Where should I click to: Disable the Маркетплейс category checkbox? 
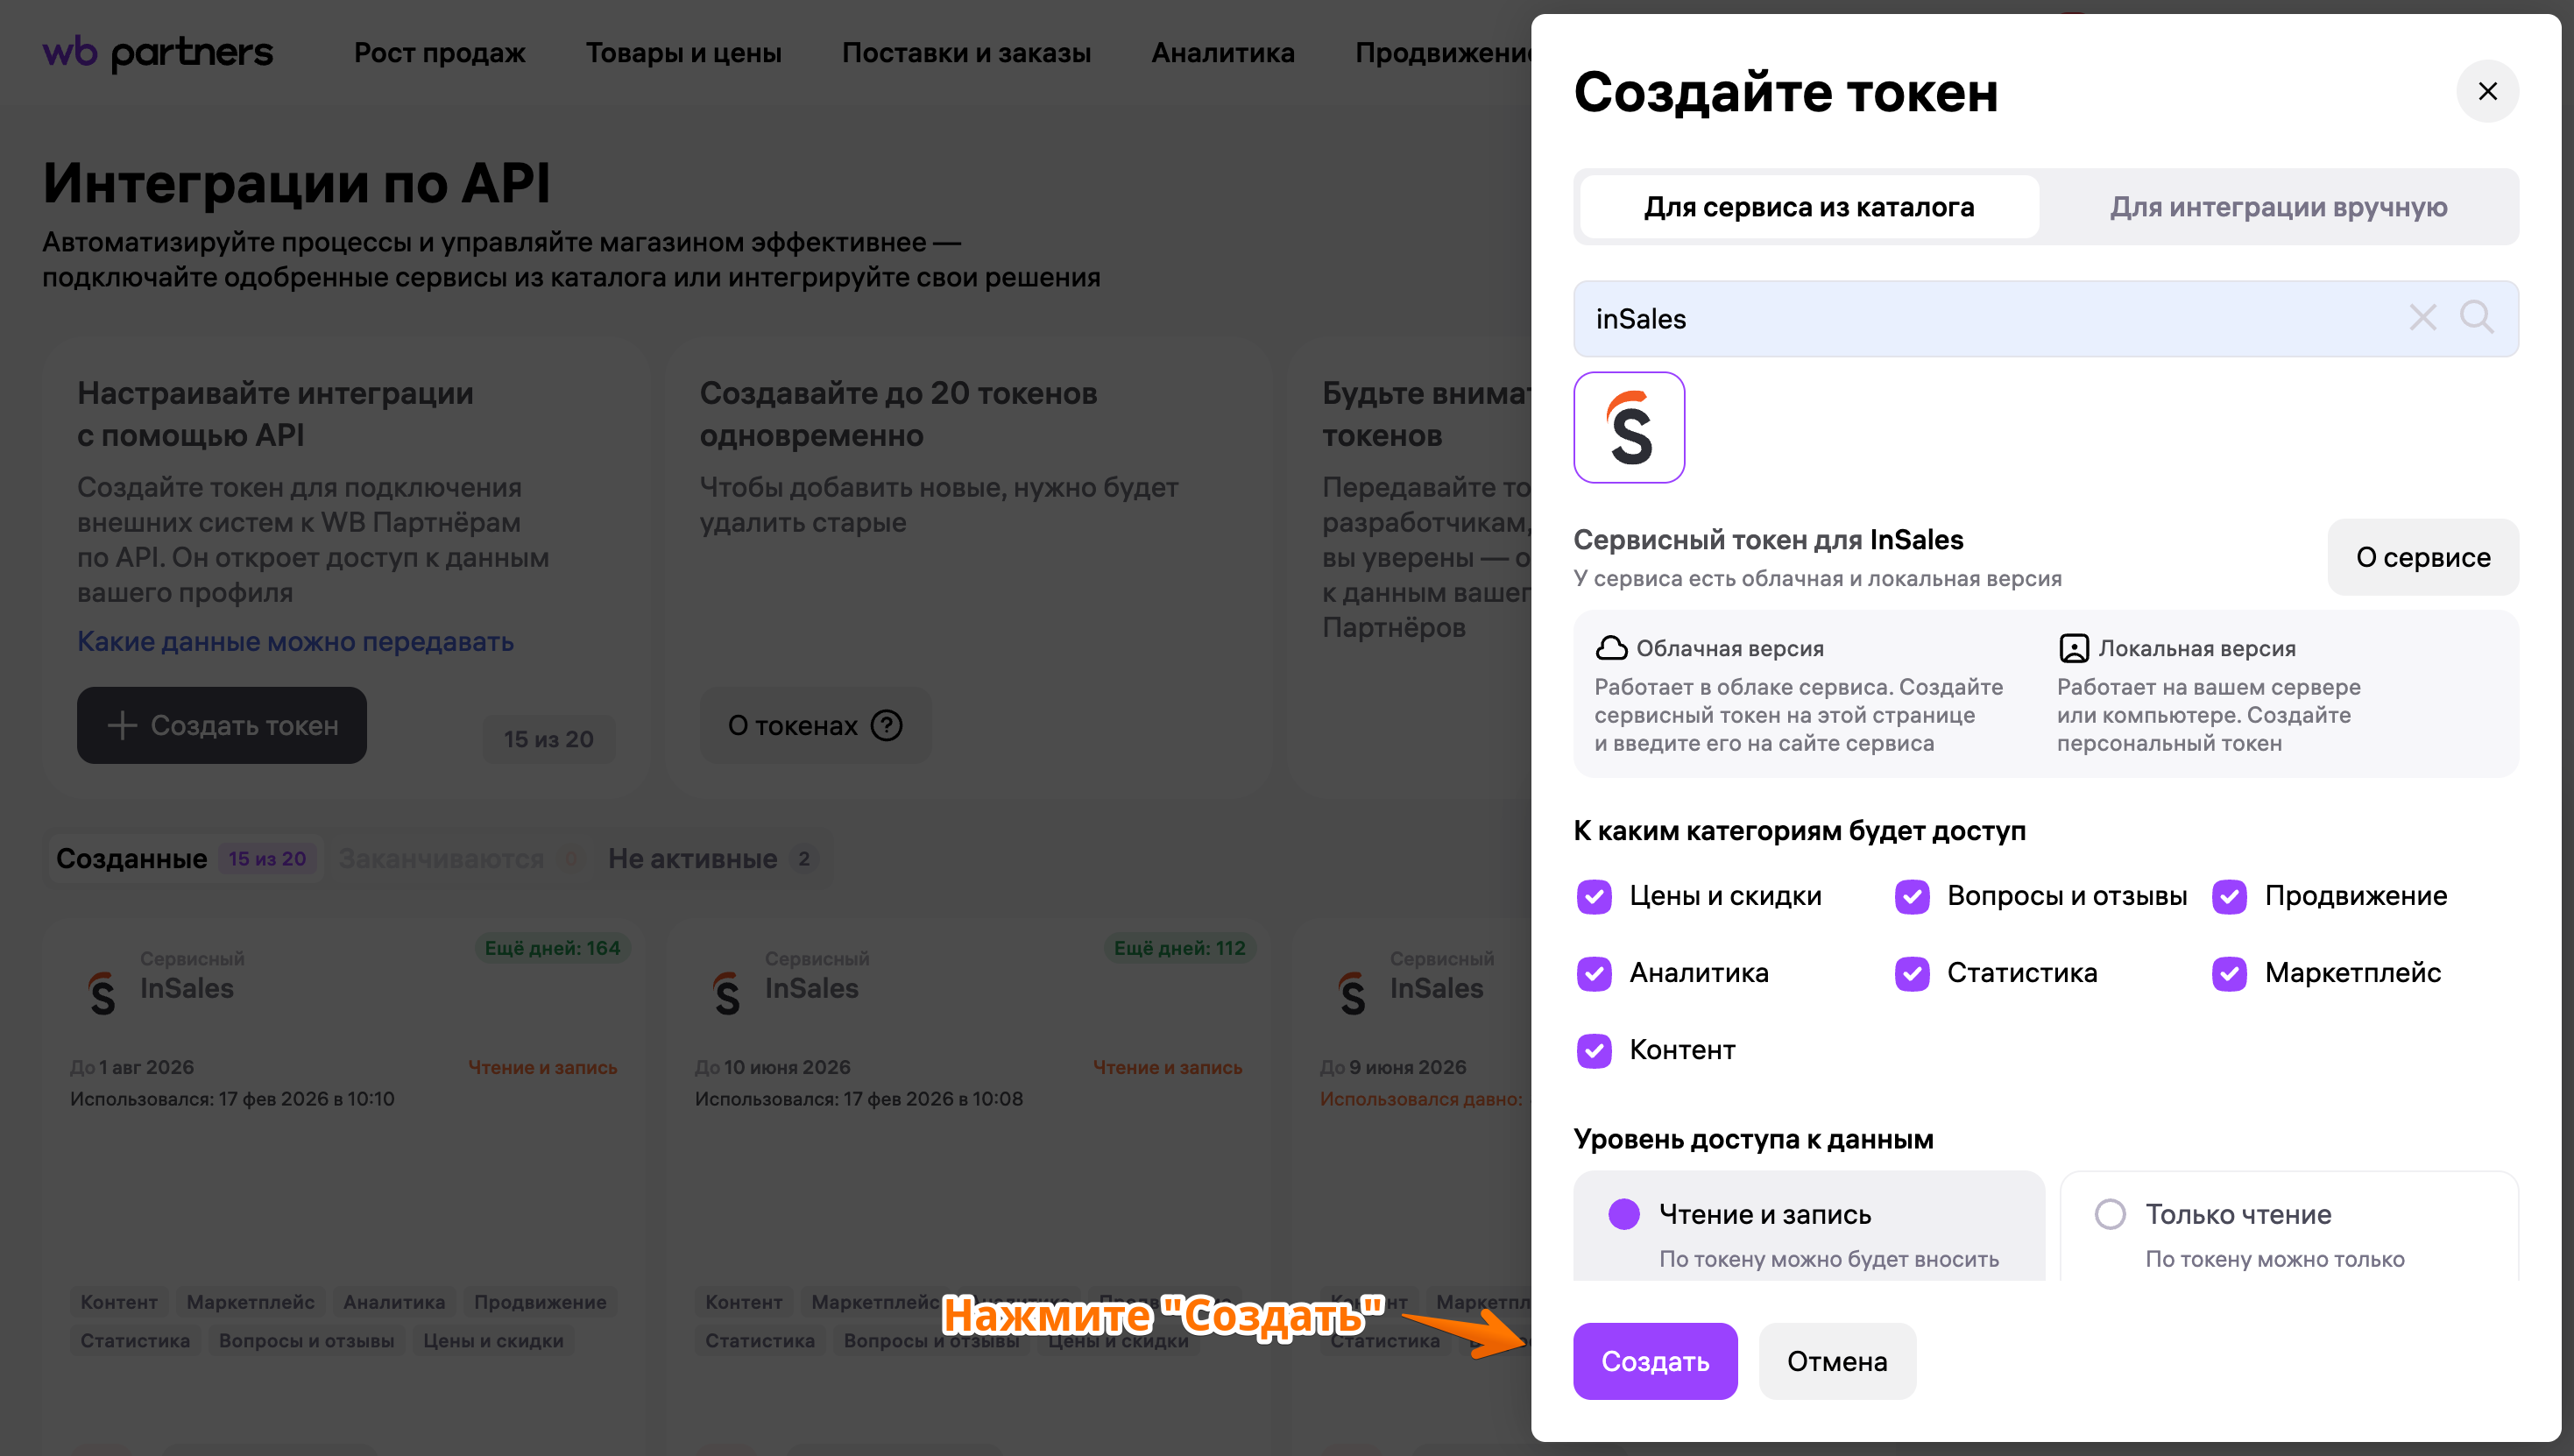2229,973
